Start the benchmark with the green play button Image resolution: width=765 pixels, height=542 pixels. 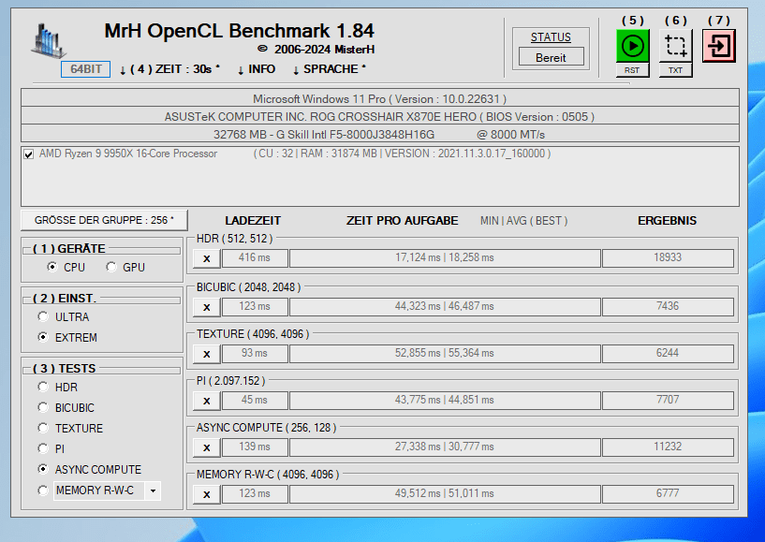point(632,46)
